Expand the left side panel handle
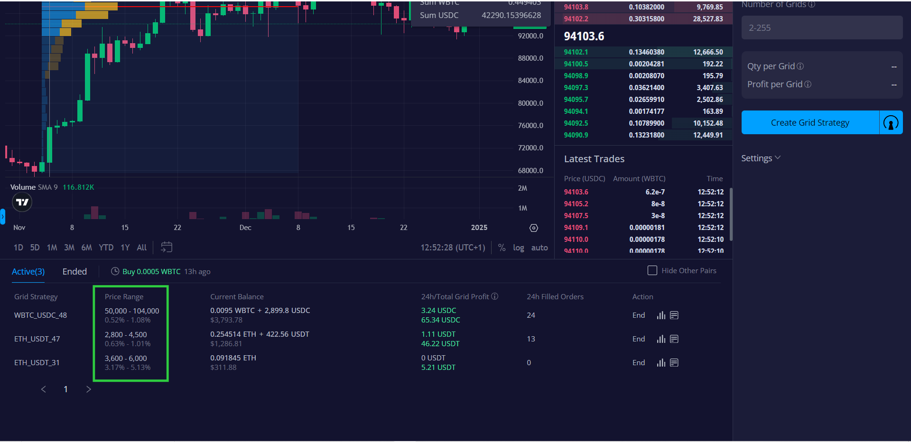Image resolution: width=911 pixels, height=442 pixels. point(2,217)
